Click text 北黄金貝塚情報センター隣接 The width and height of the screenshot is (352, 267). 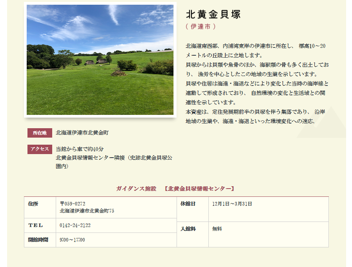tap(90, 158)
